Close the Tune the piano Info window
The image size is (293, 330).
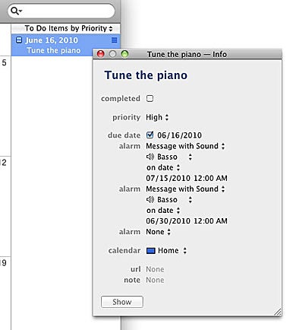coord(101,54)
